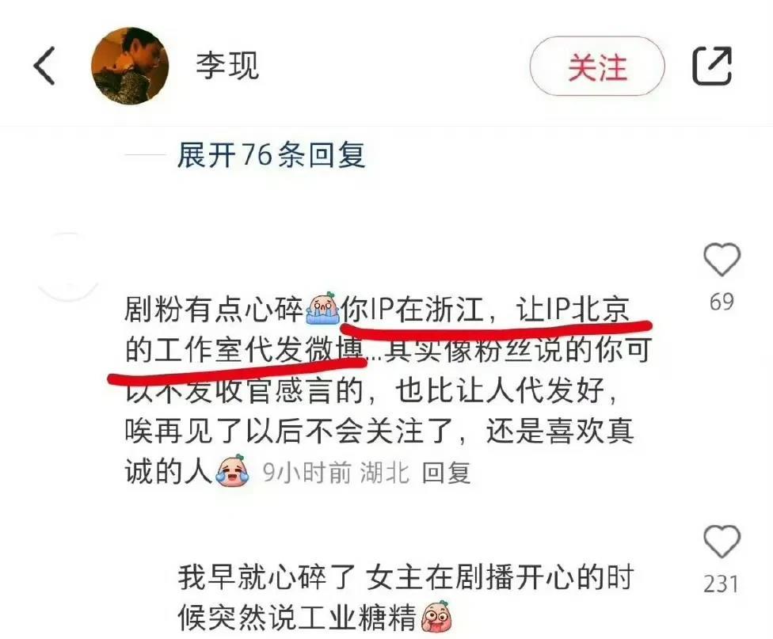Tap the 湖北 location label
The image size is (773, 639).
click(x=385, y=473)
